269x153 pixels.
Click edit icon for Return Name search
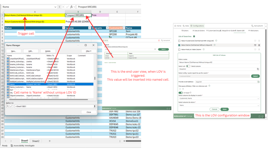point(255,45)
